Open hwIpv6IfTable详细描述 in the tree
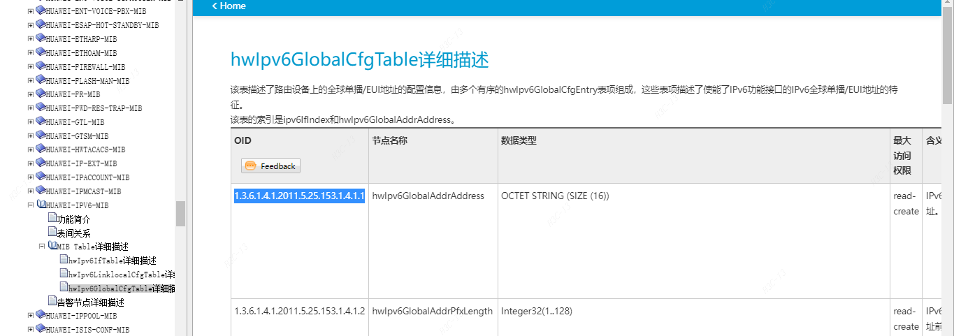The height and width of the screenshot is (336, 954). pyautogui.click(x=113, y=261)
